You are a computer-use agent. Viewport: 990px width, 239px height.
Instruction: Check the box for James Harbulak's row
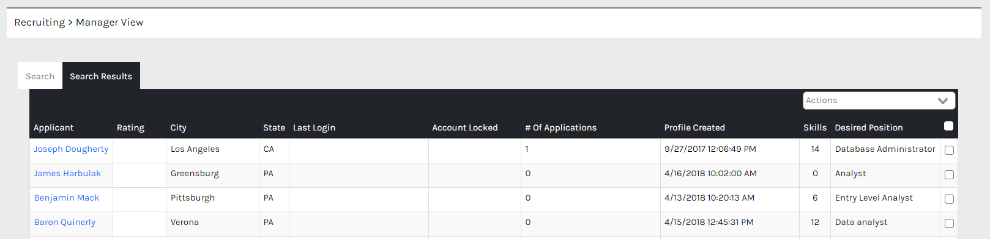(949, 175)
